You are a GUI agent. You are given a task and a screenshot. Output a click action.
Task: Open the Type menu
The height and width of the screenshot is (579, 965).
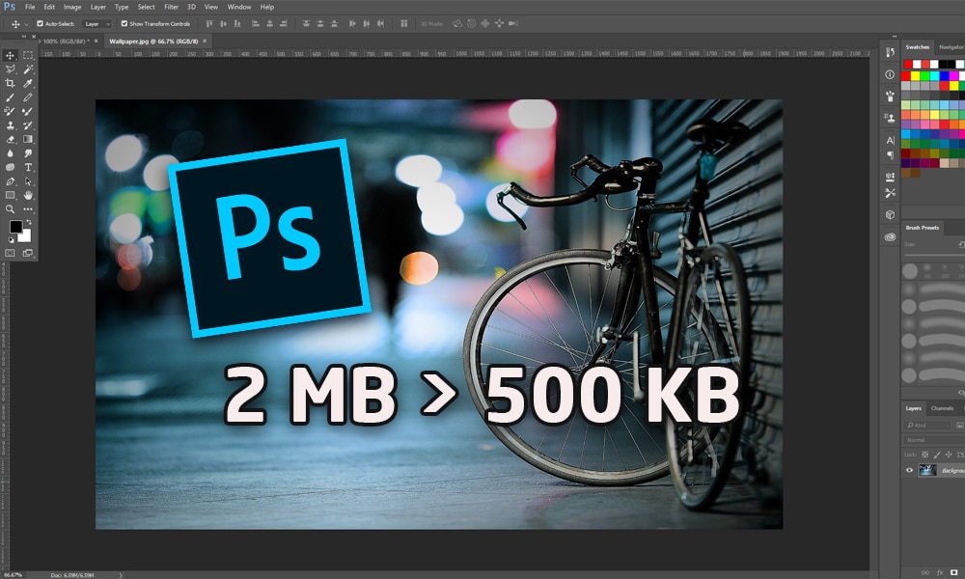tap(122, 8)
